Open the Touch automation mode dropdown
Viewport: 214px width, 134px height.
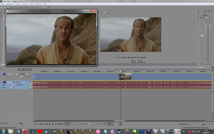[x=27, y=85]
